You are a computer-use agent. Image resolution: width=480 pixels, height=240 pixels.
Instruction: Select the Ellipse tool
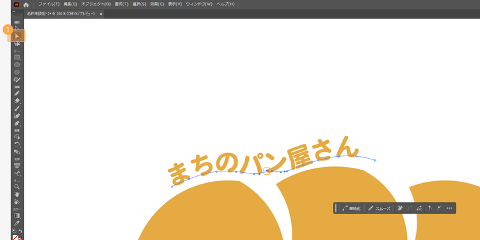17,65
